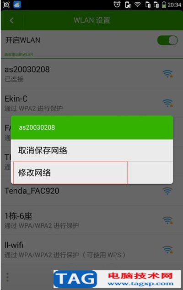Screen dimensions: 183x290
Task: Tap the screenshot camera status icon
Action: [6, 5]
